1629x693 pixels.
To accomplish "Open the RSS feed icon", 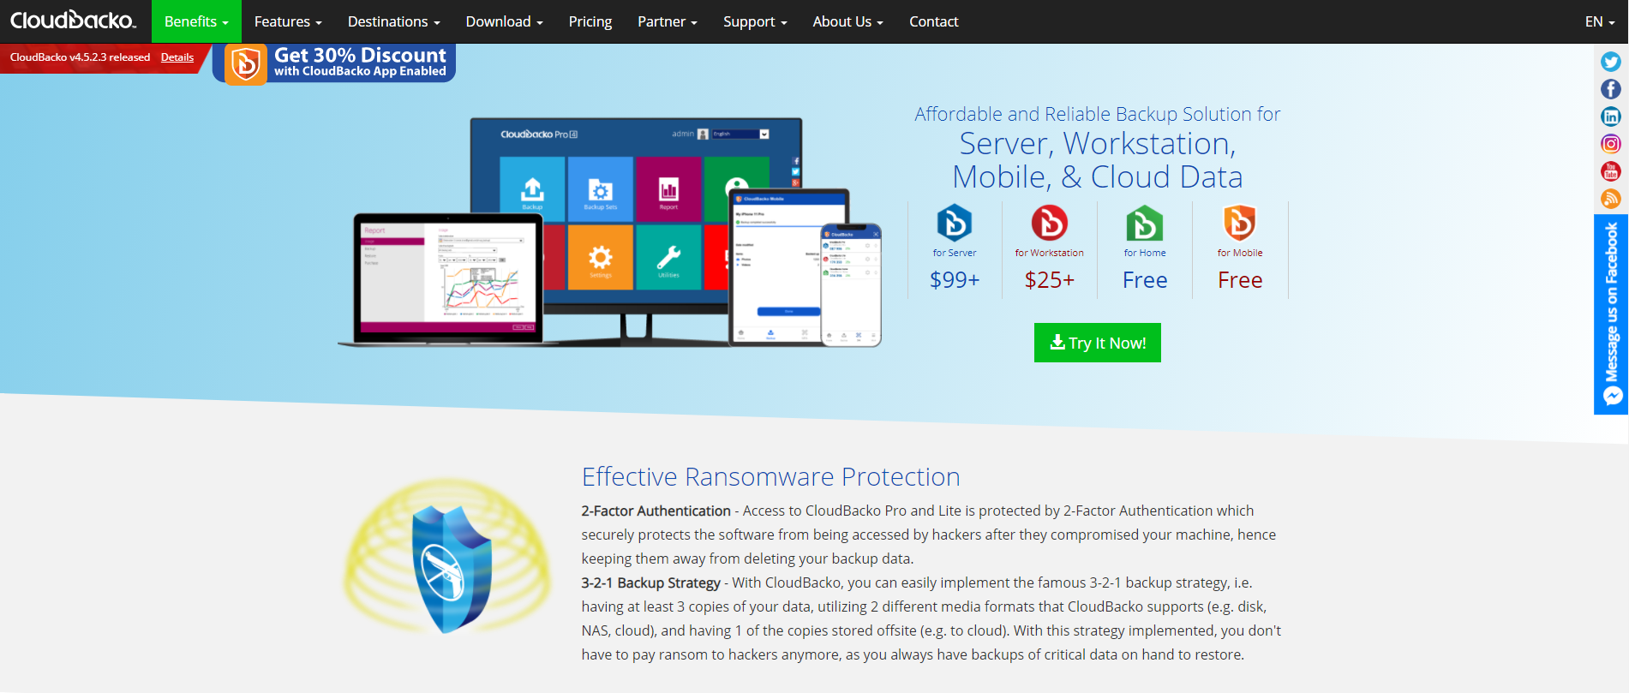I will tap(1611, 199).
